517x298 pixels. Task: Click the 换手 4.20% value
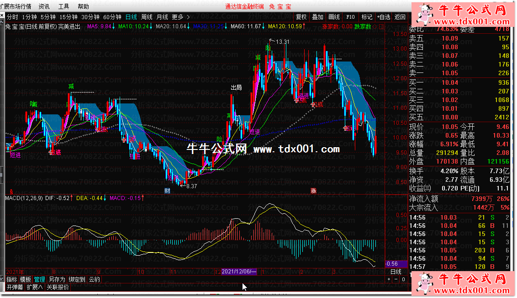(x=449, y=171)
